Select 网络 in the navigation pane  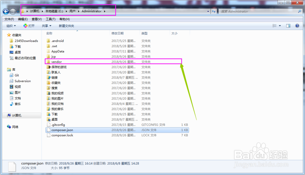[15, 127]
